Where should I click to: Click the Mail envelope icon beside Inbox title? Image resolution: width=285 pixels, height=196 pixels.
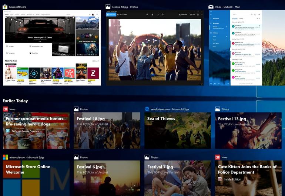pos(211,7)
